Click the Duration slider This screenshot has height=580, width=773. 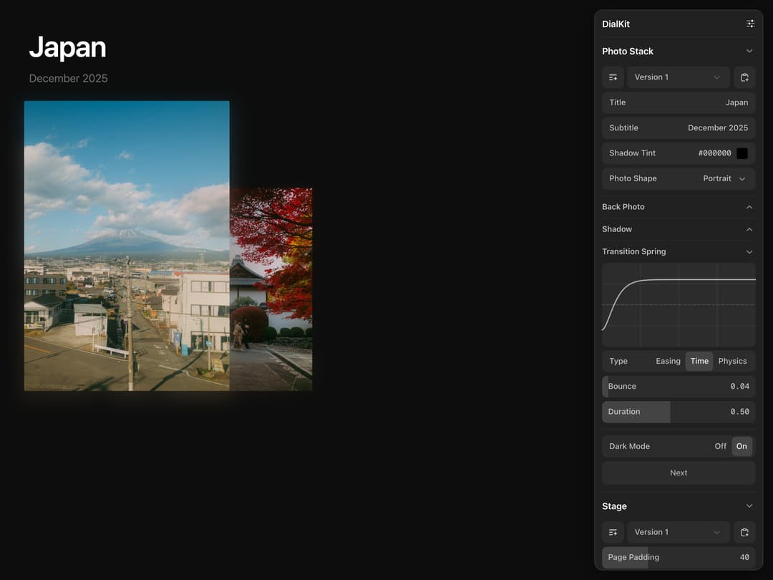[x=679, y=412]
